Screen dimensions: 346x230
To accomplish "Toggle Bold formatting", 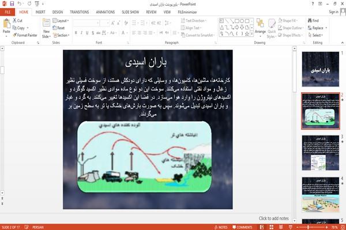I will pyautogui.click(x=76, y=33).
